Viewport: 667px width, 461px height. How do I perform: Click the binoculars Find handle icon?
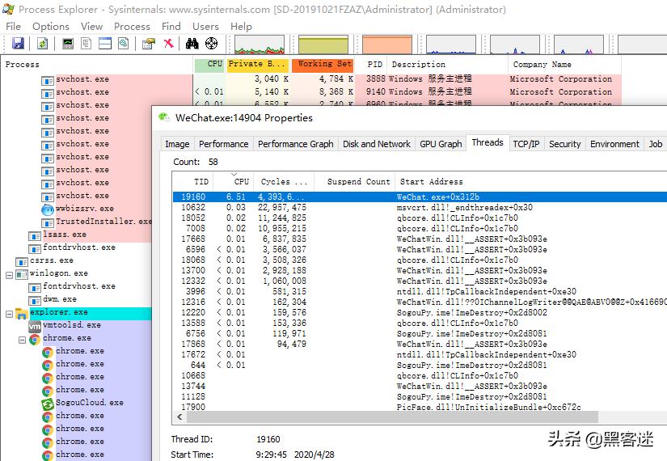(193, 43)
